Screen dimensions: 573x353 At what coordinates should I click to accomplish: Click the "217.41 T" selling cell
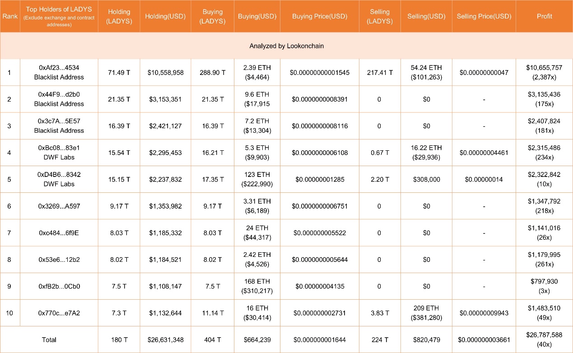point(379,72)
